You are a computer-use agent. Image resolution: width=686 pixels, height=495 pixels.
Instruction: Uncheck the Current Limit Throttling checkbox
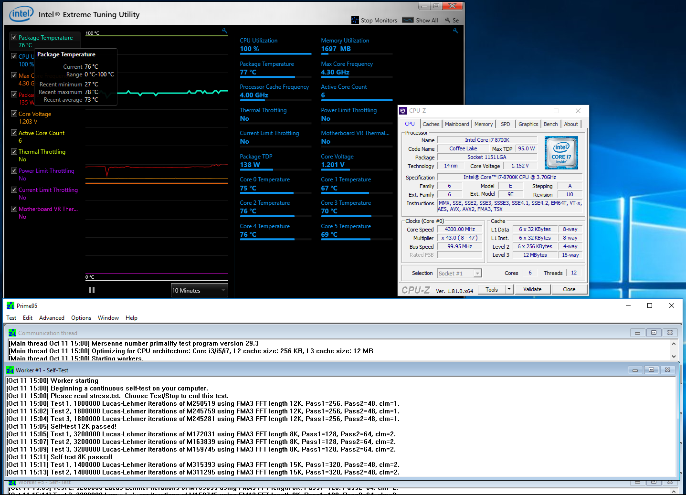click(x=14, y=190)
